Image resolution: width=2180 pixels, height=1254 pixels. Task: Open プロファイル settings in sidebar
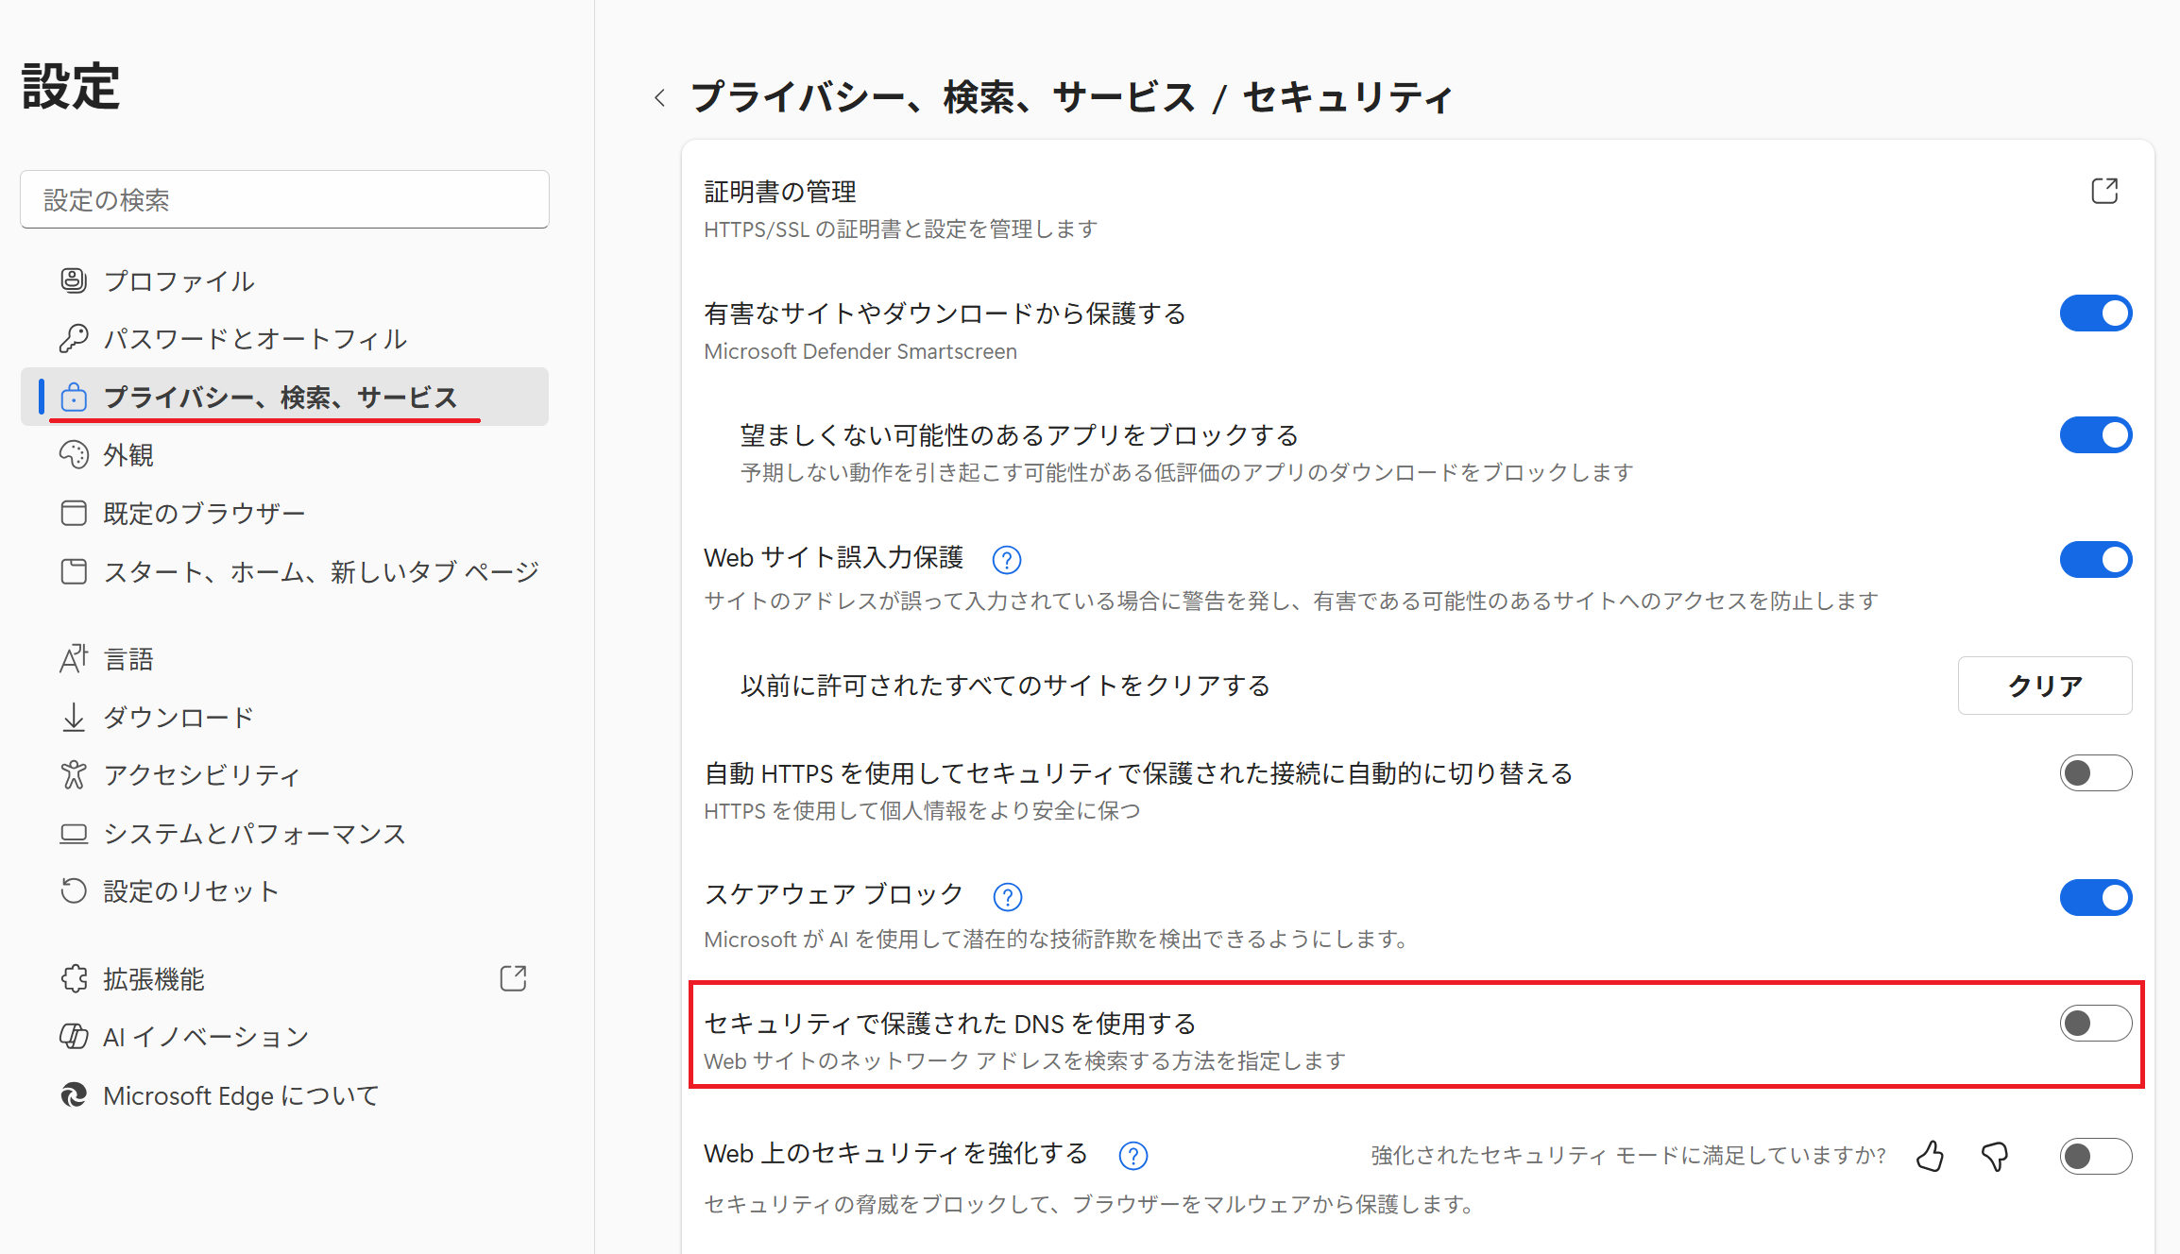click(x=179, y=280)
